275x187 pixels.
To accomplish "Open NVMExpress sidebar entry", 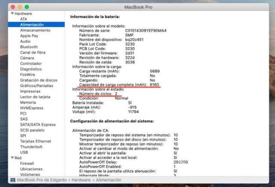I will pos(31,108).
